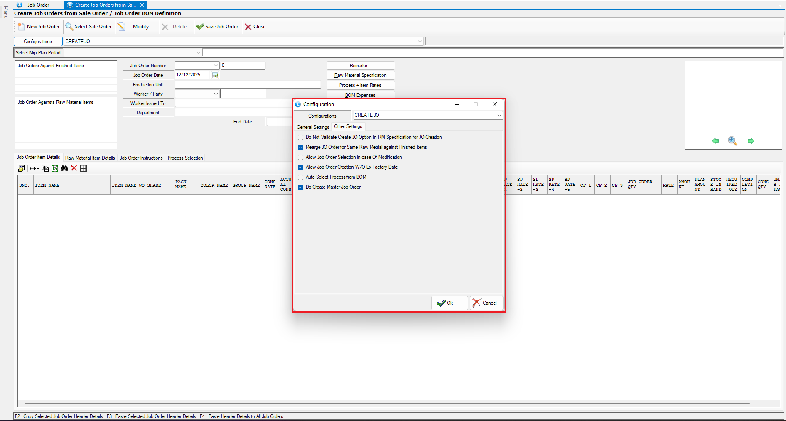Image resolution: width=786 pixels, height=421 pixels.
Task: Click the green right arrow in image panel
Action: pos(751,141)
